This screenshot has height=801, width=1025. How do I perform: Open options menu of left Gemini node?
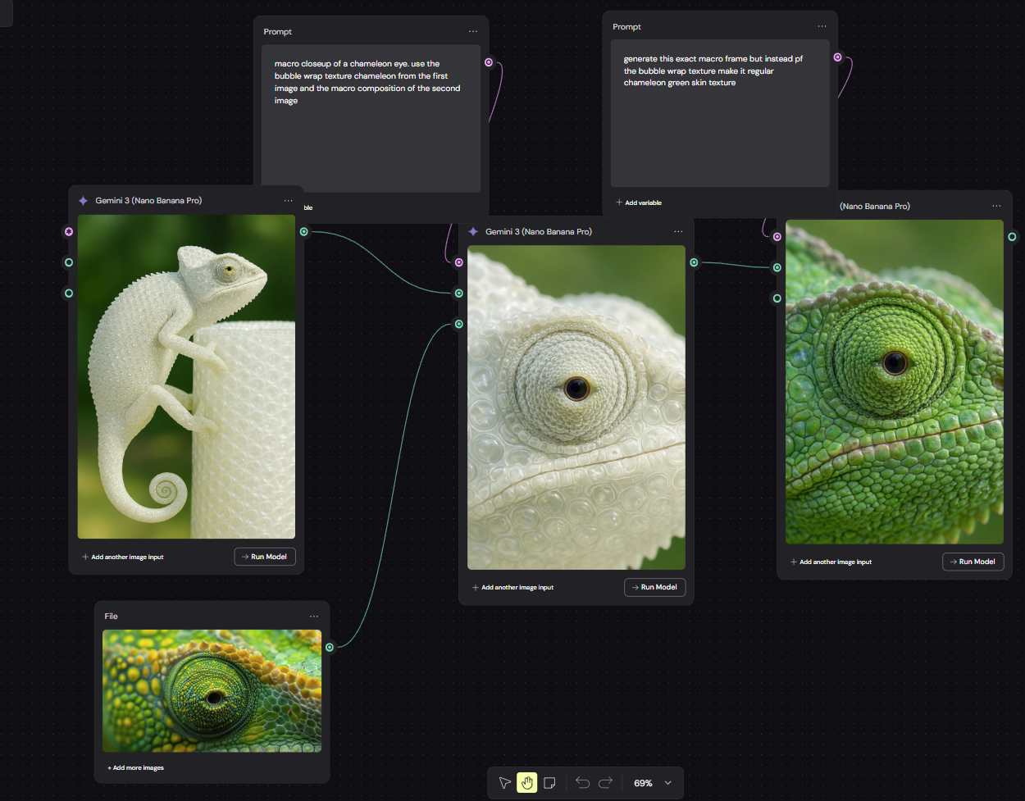tap(289, 201)
